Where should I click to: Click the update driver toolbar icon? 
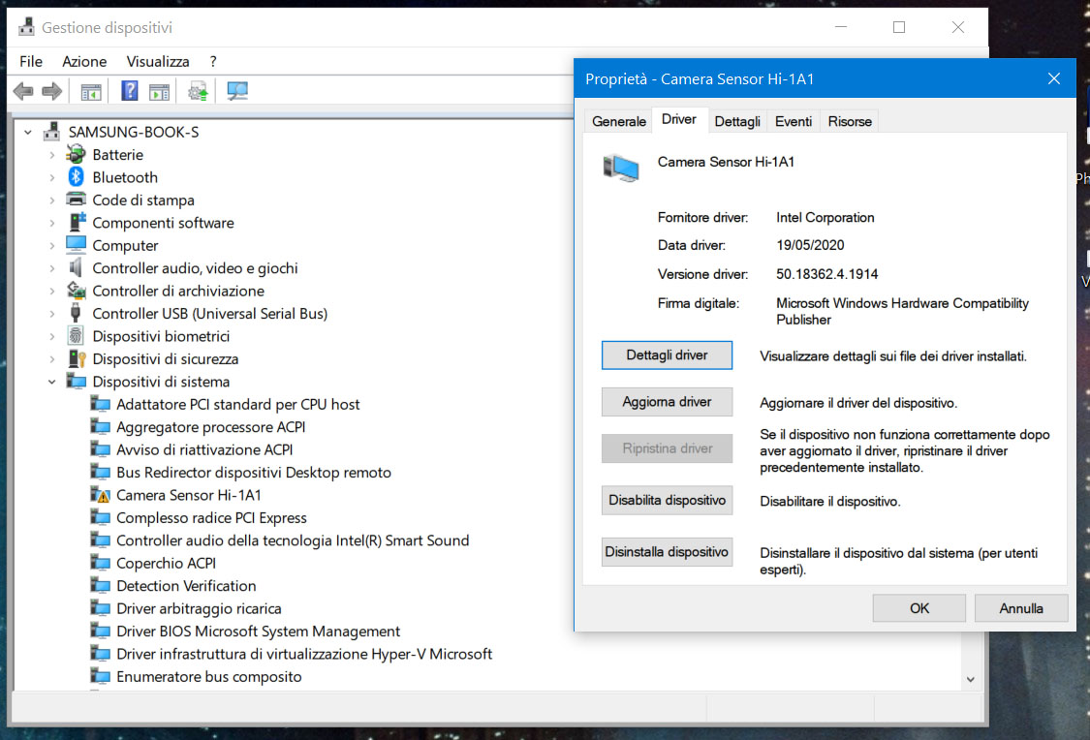pos(198,91)
